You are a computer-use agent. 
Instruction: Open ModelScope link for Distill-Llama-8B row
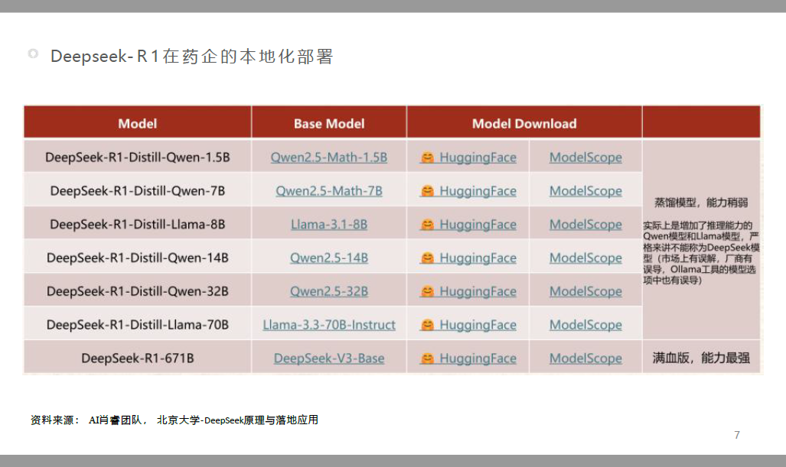coord(585,224)
